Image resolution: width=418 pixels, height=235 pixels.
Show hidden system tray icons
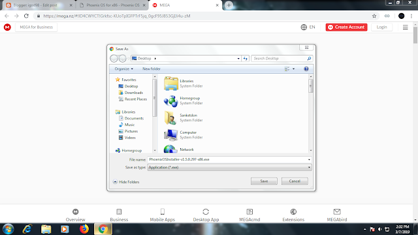click(x=364, y=229)
